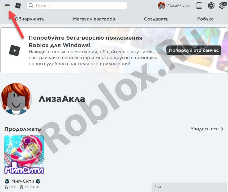Open the notifications list icon
Screen dimensions: 228x192
[199, 6]
